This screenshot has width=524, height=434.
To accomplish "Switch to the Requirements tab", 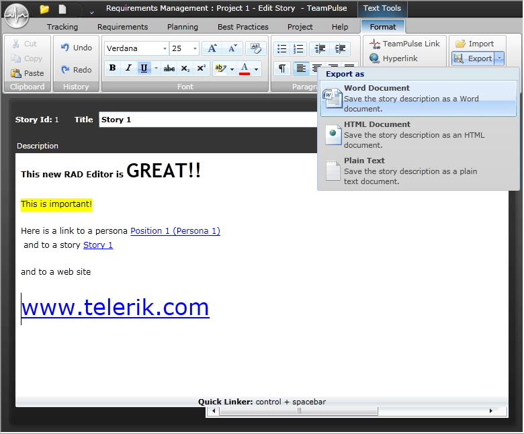I will (123, 27).
